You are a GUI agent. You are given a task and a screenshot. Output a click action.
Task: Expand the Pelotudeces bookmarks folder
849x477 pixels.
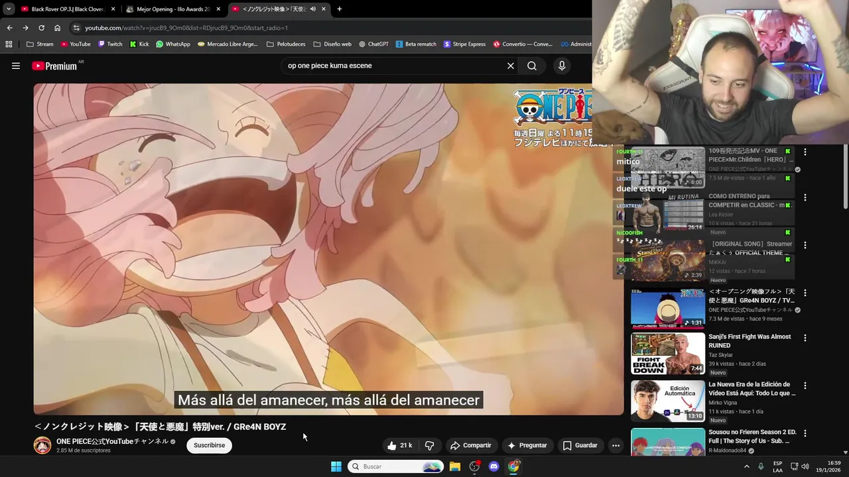[286, 44]
